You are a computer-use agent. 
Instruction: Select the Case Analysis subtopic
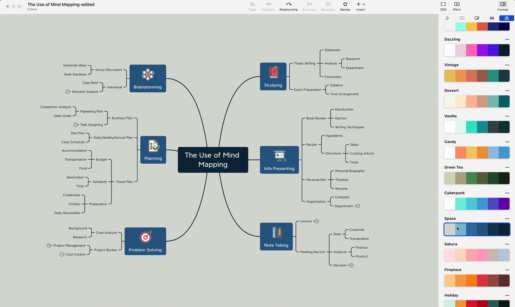coord(106,233)
